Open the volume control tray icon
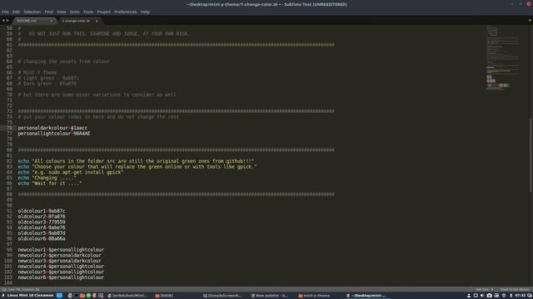The height and width of the screenshot is (299, 533). [482, 296]
